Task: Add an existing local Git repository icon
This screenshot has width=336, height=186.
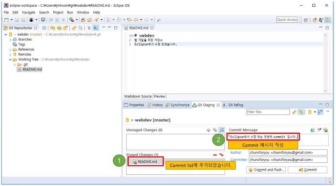Action: point(52,28)
